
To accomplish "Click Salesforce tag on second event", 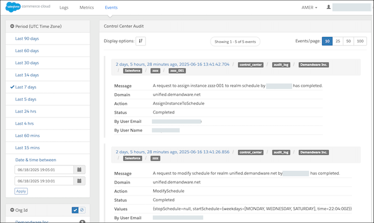I will tap(133, 159).
